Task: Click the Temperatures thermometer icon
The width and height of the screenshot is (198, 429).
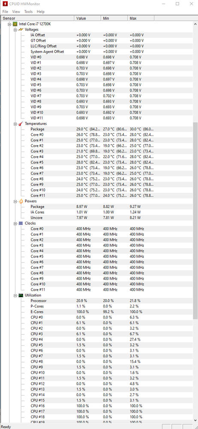Action: (21, 124)
